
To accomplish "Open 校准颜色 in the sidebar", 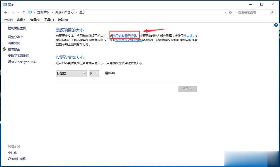I will (x=14, y=49).
